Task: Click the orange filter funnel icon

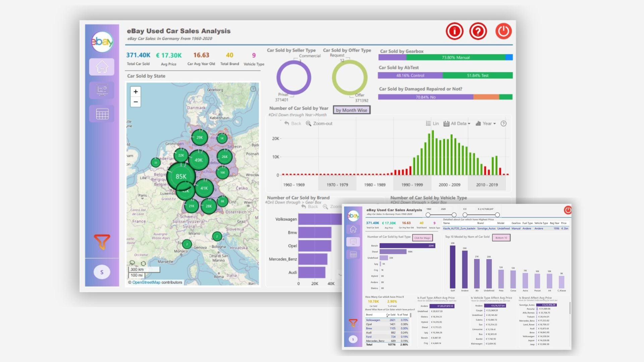Action: pos(102,241)
